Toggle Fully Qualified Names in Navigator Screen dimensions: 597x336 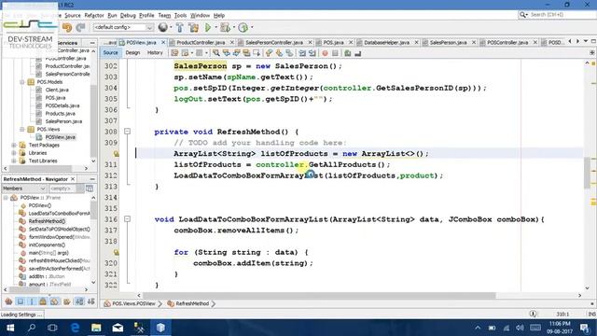[x=66, y=301]
